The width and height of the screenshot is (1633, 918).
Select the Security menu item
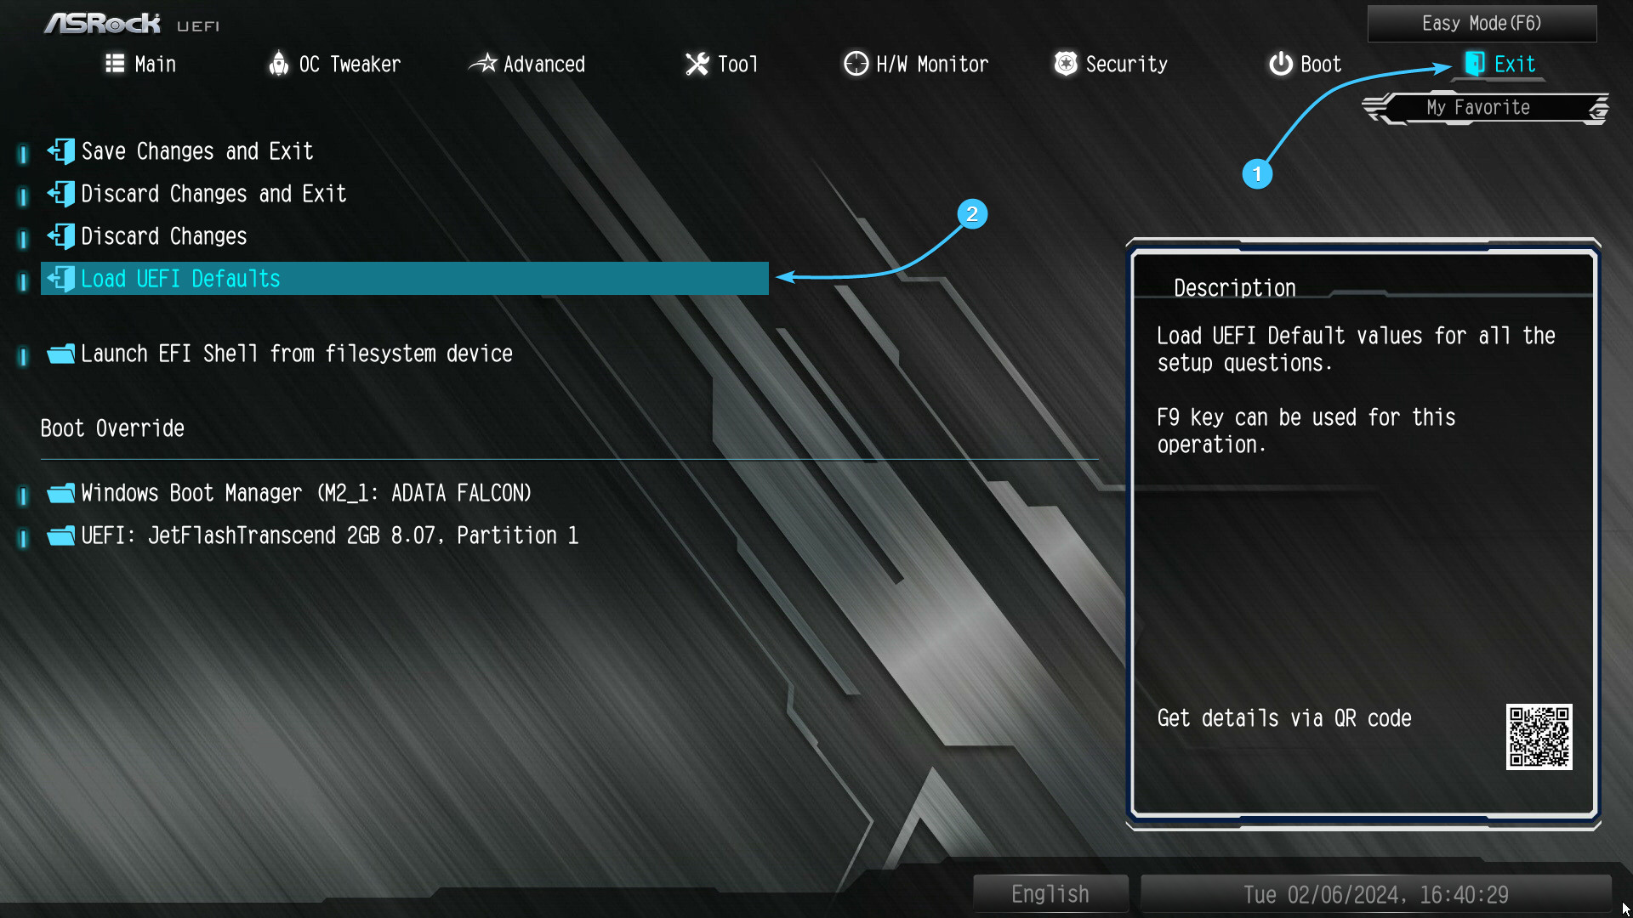[1123, 64]
